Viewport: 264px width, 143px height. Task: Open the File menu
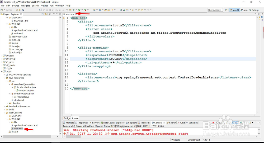pyautogui.click(x=3, y=6)
